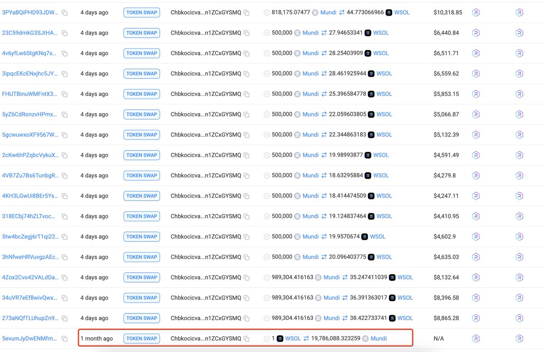Click last Raydium icon in $8,132.64 row
This screenshot has height=352, width=544.
(520, 277)
